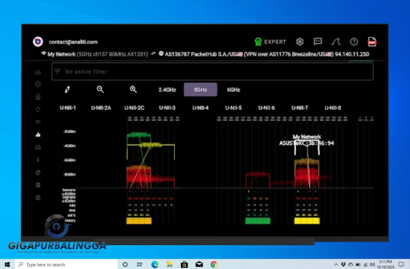Open the help question mark icon
Viewport: 410px width, 269px height.
(354, 42)
